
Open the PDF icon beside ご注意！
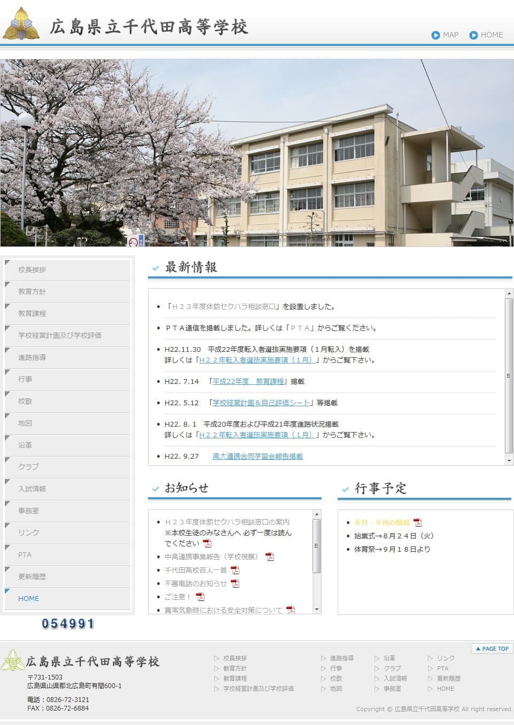click(200, 597)
